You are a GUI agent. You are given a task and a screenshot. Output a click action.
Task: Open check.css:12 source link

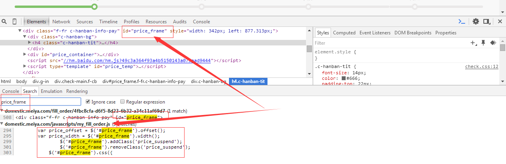[481, 66]
